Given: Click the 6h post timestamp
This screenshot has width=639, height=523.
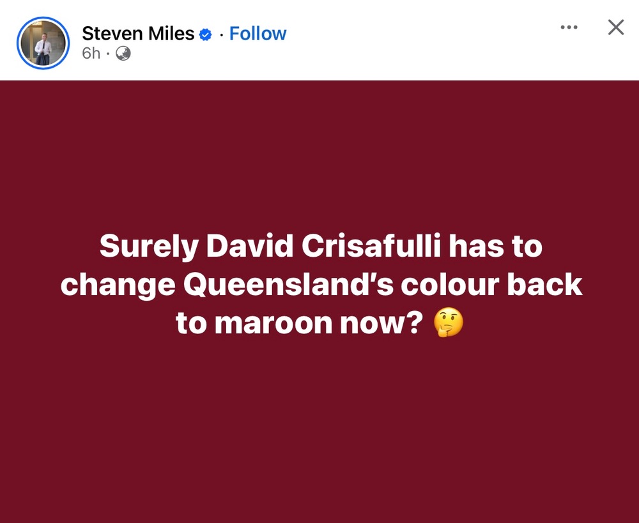Looking at the screenshot, I should (x=91, y=54).
